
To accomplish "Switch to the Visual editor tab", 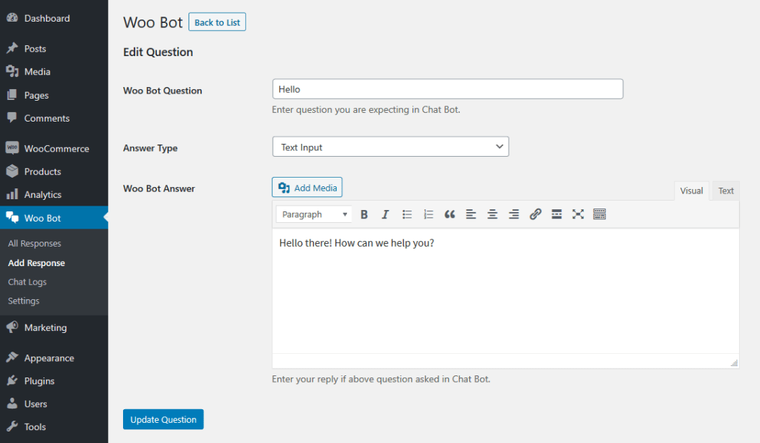I will 691,191.
